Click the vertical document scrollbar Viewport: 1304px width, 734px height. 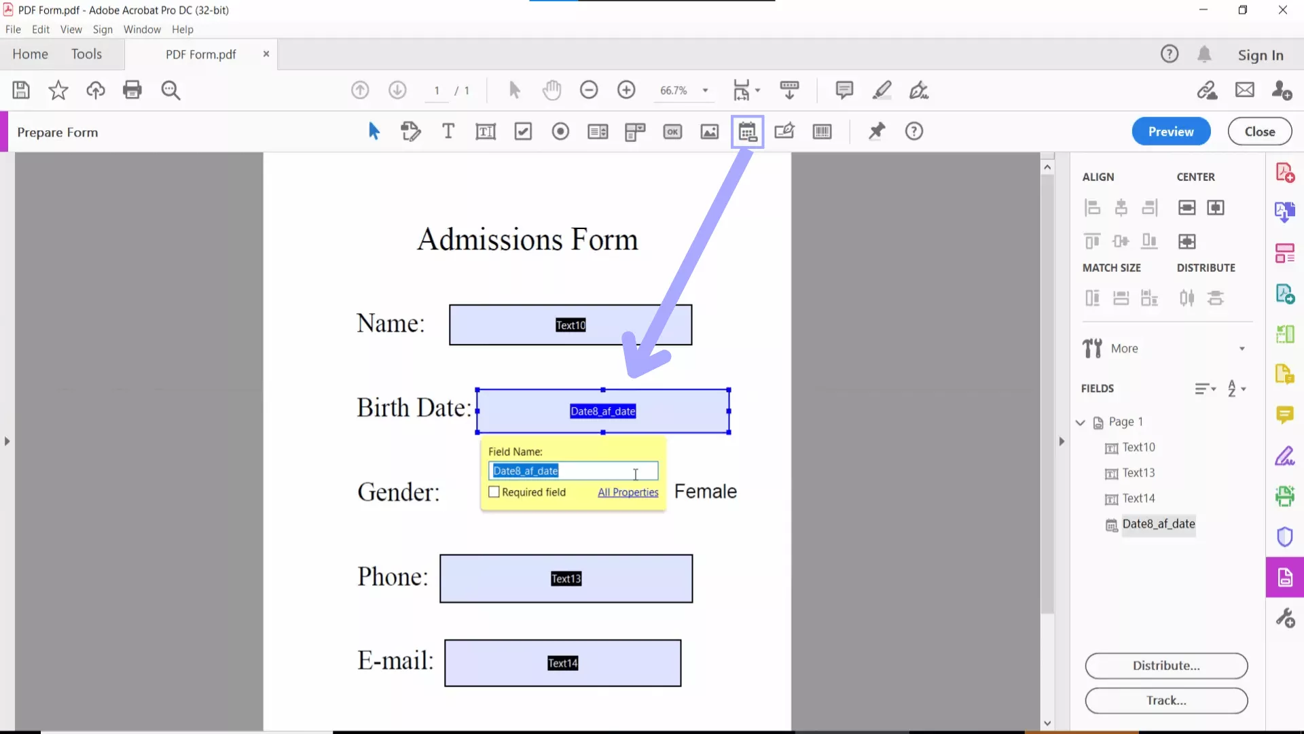pyautogui.click(x=1047, y=408)
